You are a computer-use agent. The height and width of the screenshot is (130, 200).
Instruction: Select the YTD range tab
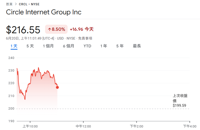87,46
